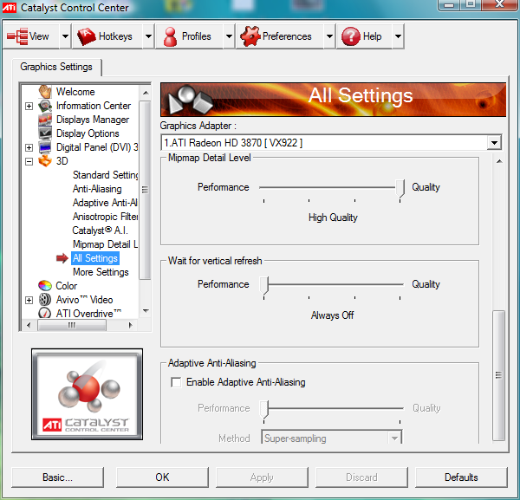Select Standard Settings in 3D tree
Screen dimensions: 520x500
click(x=105, y=175)
